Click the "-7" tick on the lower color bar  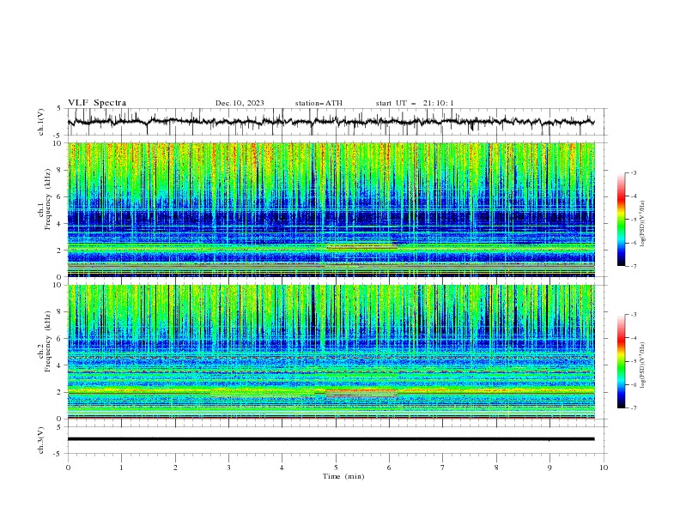tap(633, 408)
